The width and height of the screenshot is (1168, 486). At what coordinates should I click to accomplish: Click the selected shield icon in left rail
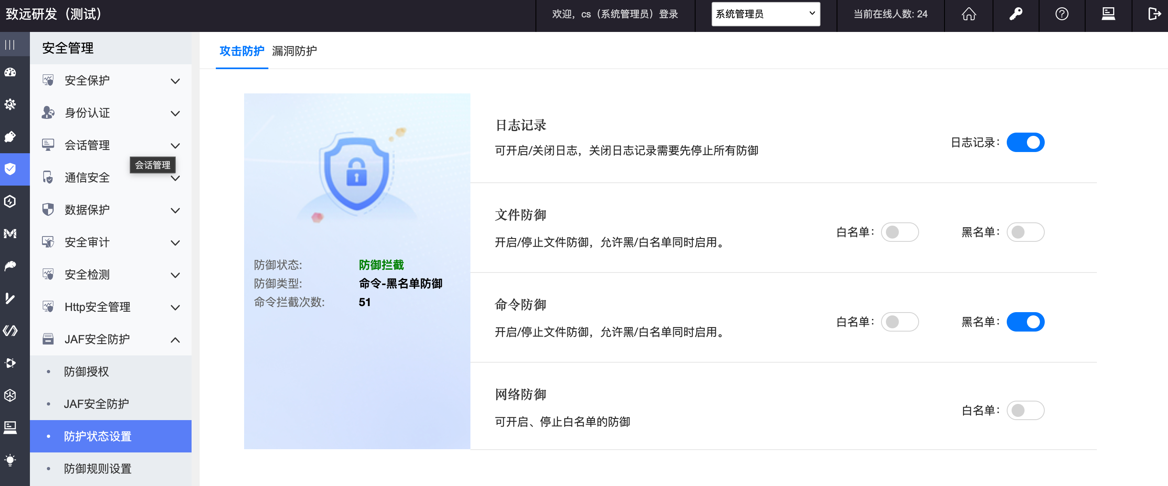click(11, 169)
